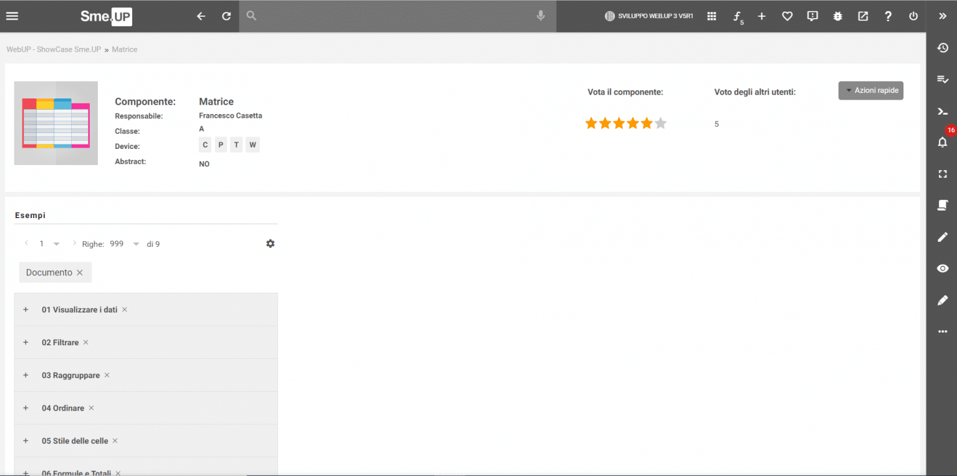Click the SVILUPPO WEB.UP 3 V5R1 environment

pyautogui.click(x=649, y=16)
